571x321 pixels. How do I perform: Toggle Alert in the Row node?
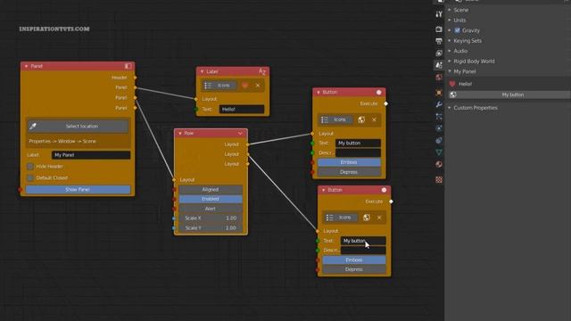click(x=211, y=209)
